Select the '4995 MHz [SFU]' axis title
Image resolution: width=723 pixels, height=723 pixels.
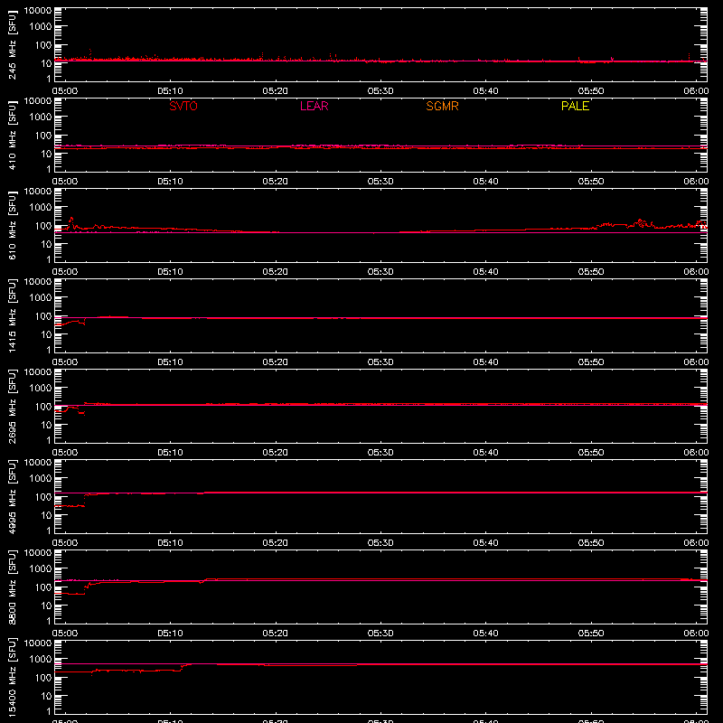[x=13, y=496]
